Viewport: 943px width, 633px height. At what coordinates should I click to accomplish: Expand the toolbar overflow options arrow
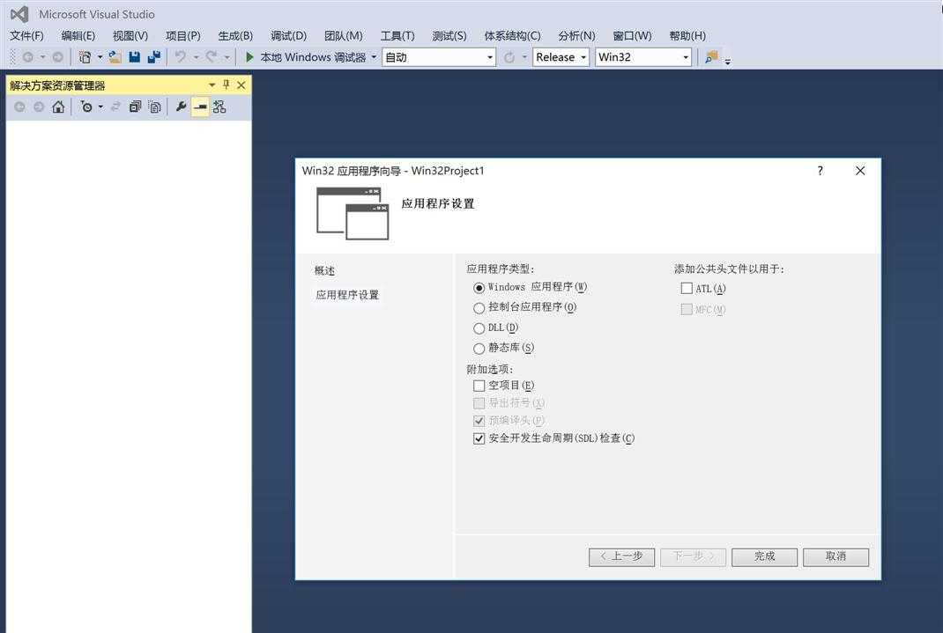[x=728, y=61]
